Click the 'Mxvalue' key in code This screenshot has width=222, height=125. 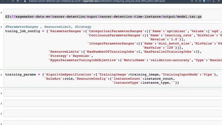[157, 39]
